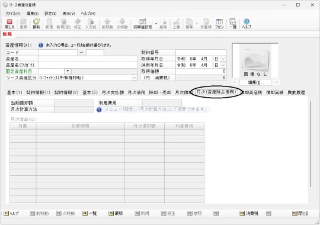Expand the 初期値設定 dropdown arrow
Image resolution: width=320 pixels, height=225 pixels.
156,24
